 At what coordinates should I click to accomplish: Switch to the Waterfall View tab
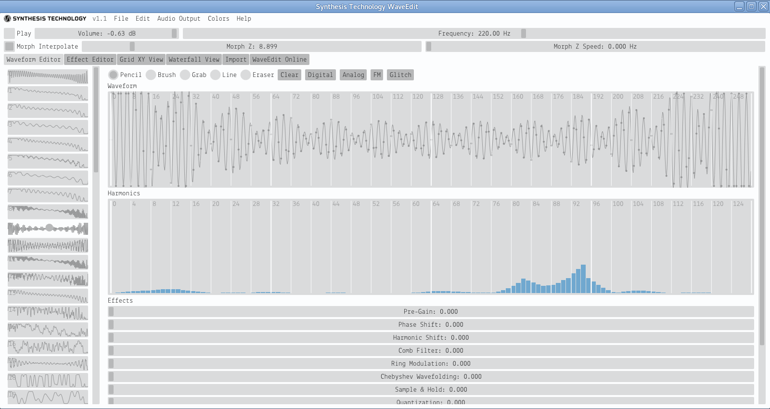pyautogui.click(x=194, y=59)
